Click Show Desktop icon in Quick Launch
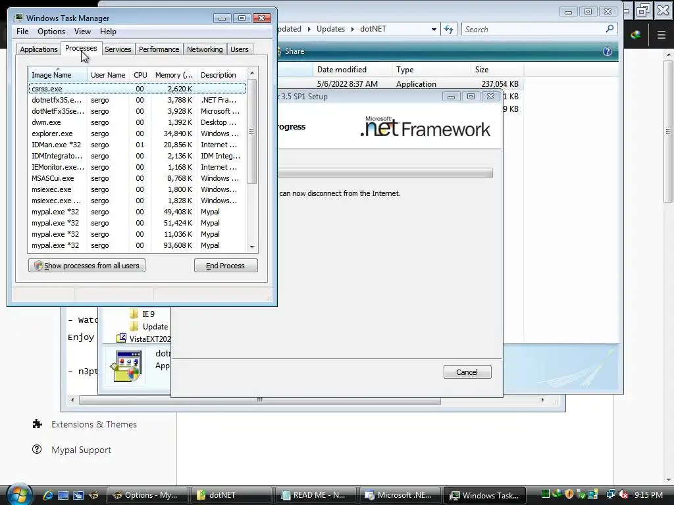Screen dimensions: 674x505 point(63,495)
